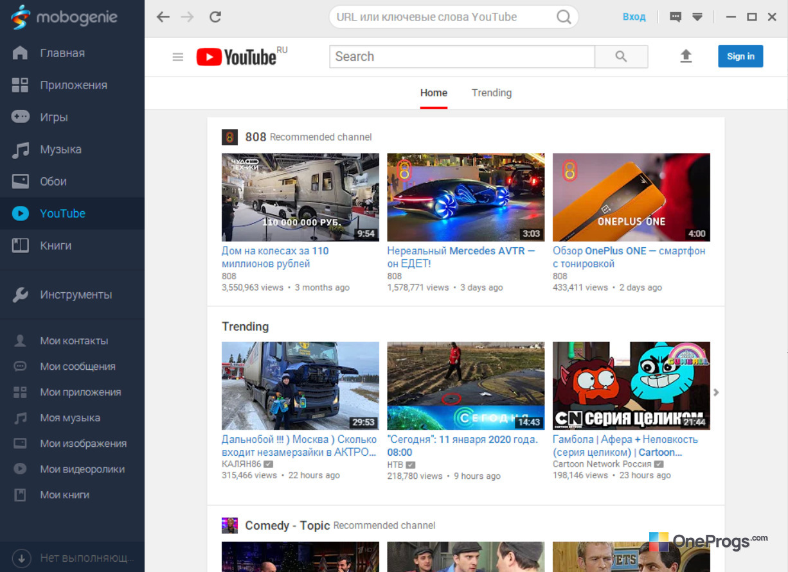This screenshot has width=788, height=572.
Task: Open the НТВ channel link
Action: point(395,464)
